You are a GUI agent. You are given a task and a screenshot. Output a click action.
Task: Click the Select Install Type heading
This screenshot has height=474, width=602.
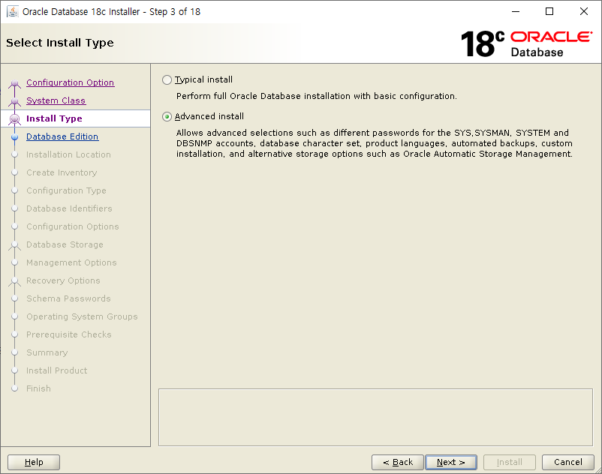60,43
